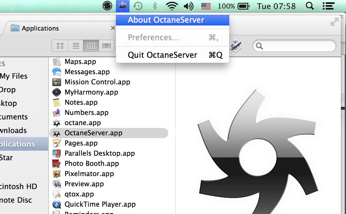The height and width of the screenshot is (214, 346).
Task: Select octane.app icon
Action: [57, 123]
